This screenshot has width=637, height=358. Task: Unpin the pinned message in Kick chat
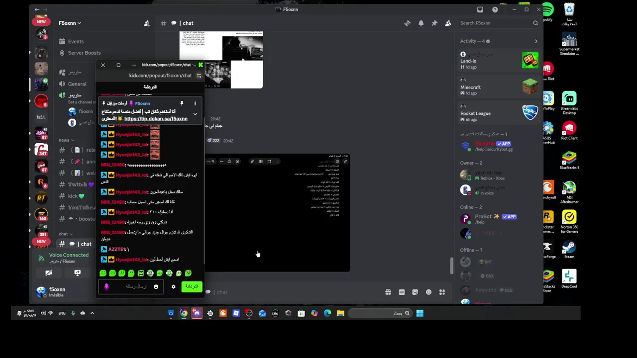point(182,103)
